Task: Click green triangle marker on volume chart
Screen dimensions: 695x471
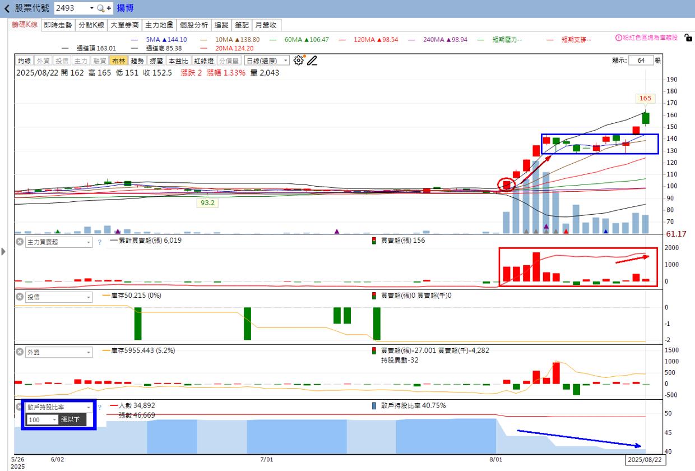Action: (x=57, y=231)
